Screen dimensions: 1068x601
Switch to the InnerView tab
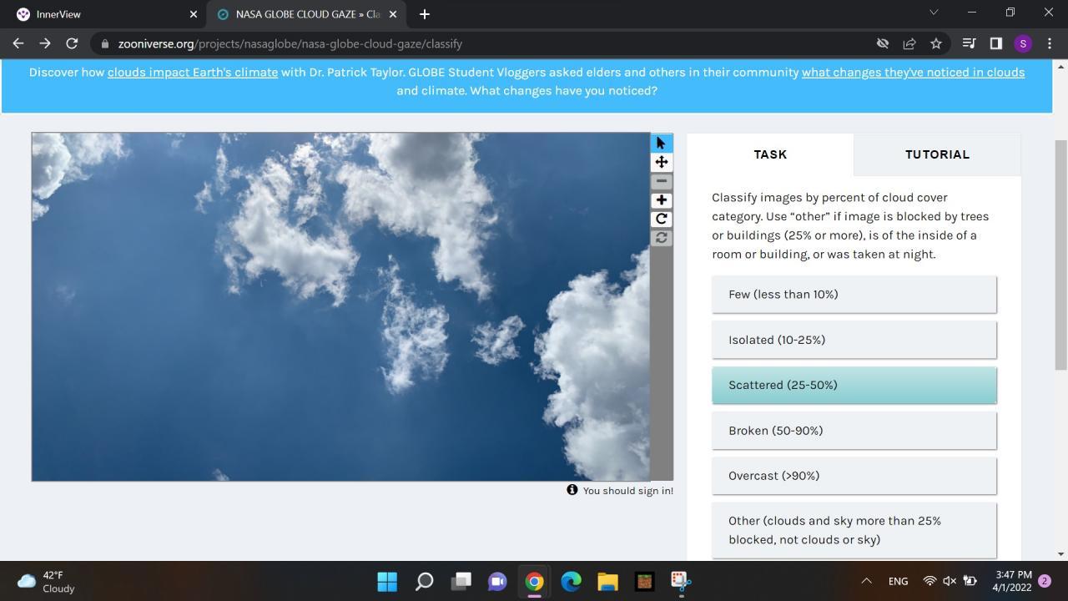point(103,14)
